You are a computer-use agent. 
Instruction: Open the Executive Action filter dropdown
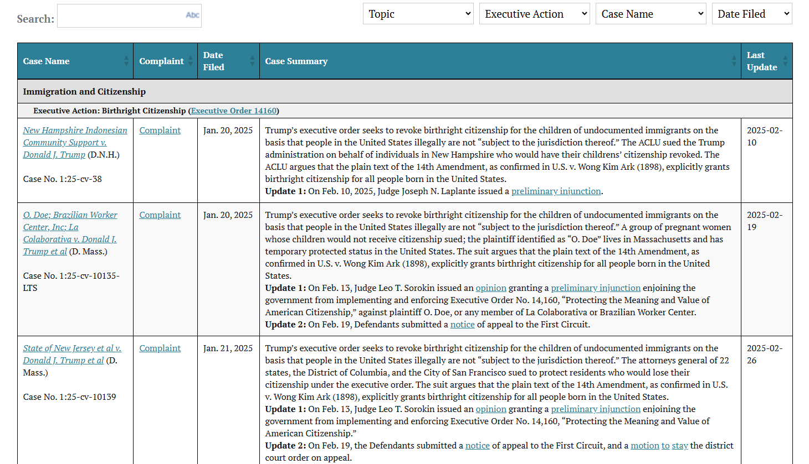pos(535,14)
